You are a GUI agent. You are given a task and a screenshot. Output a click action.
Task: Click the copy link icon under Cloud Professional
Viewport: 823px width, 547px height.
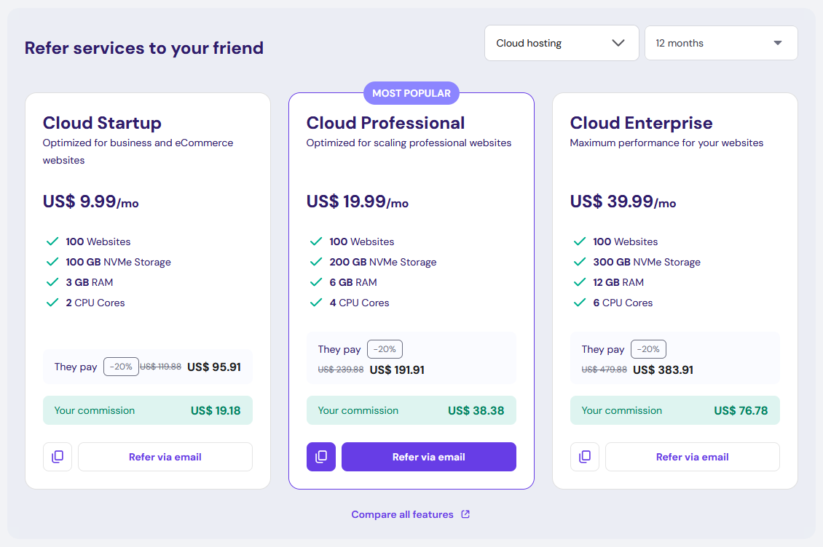pyautogui.click(x=321, y=457)
